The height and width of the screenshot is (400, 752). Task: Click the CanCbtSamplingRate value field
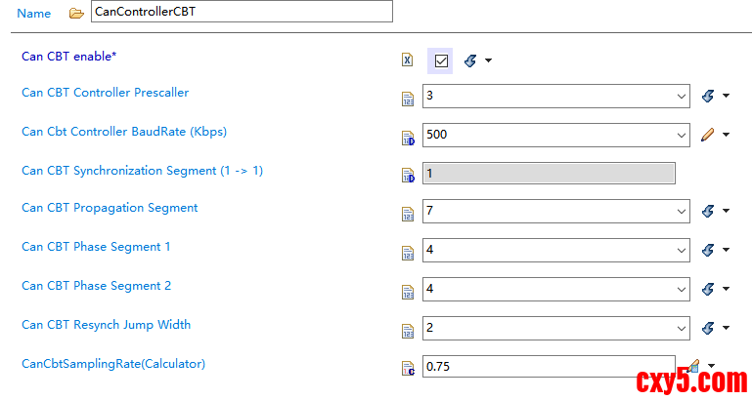(x=548, y=367)
